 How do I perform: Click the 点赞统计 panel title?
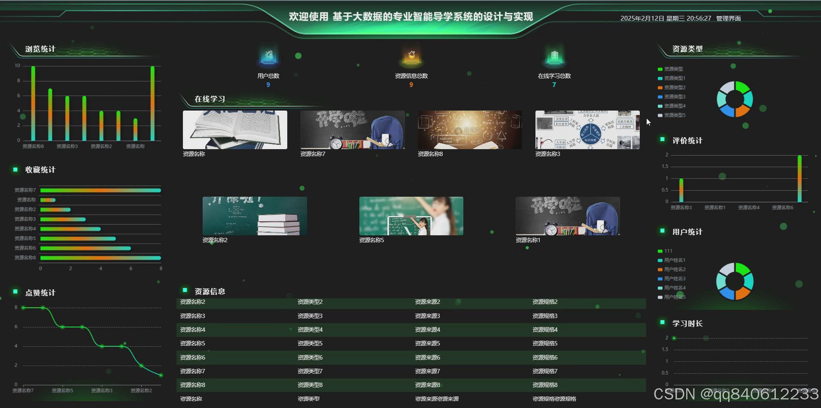40,293
